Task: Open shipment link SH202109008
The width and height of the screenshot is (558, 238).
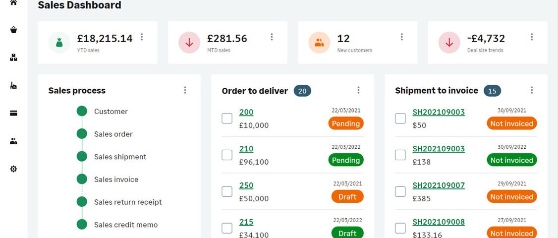Action: tap(439, 222)
